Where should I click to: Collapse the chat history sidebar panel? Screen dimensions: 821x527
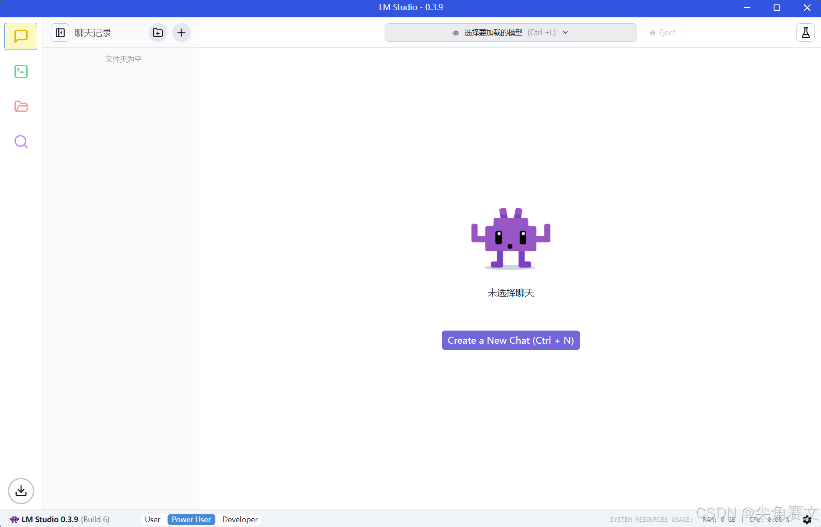tap(60, 33)
